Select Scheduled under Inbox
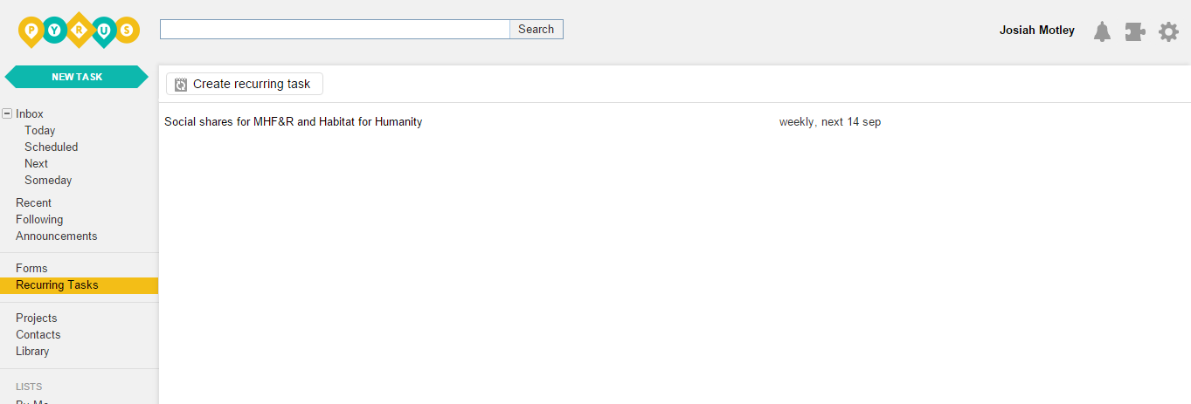1191x404 pixels. (52, 147)
